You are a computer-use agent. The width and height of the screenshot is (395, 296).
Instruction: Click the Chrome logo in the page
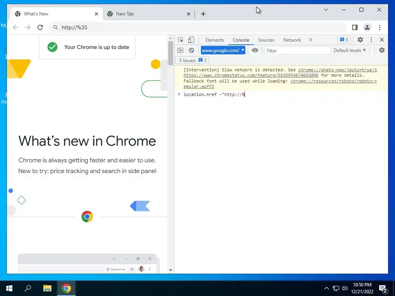(87, 217)
